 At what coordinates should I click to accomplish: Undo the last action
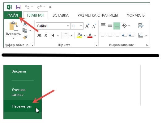click(27, 7)
